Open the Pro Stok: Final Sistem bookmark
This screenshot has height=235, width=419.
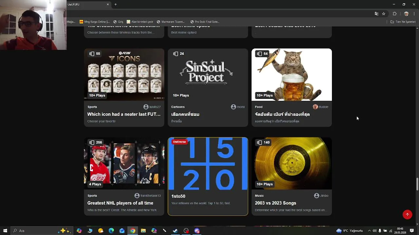point(205,22)
